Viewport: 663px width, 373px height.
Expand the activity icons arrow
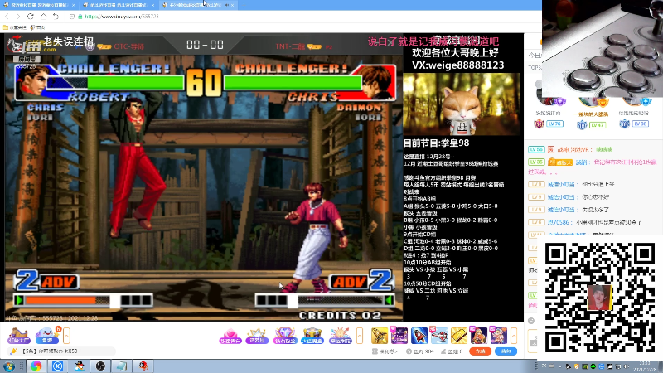360,336
